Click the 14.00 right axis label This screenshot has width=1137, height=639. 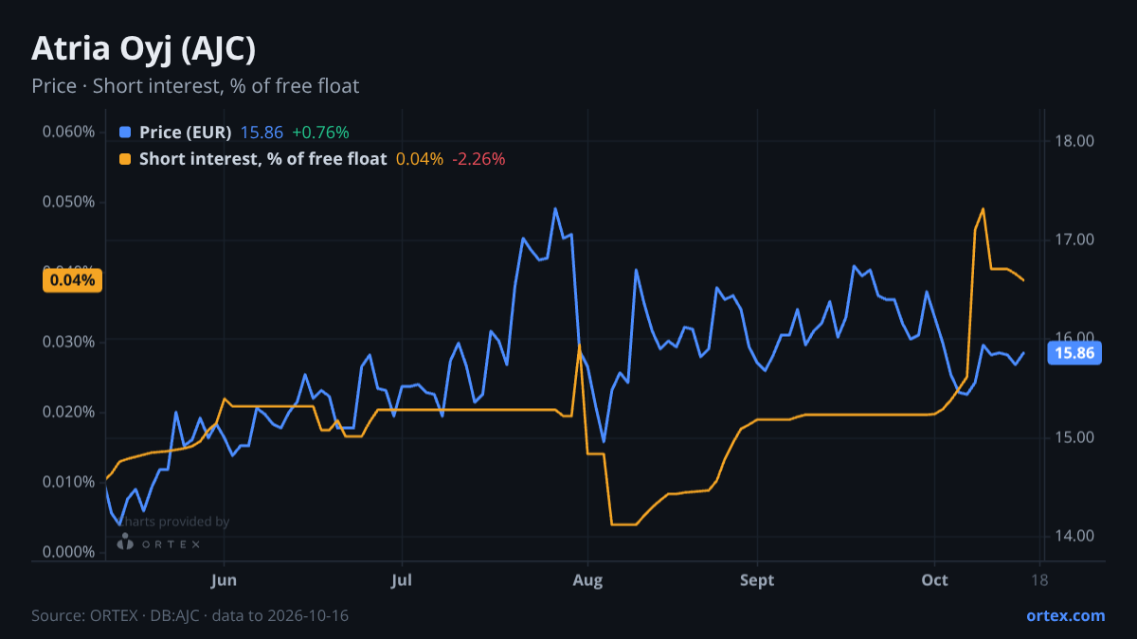tap(1074, 536)
